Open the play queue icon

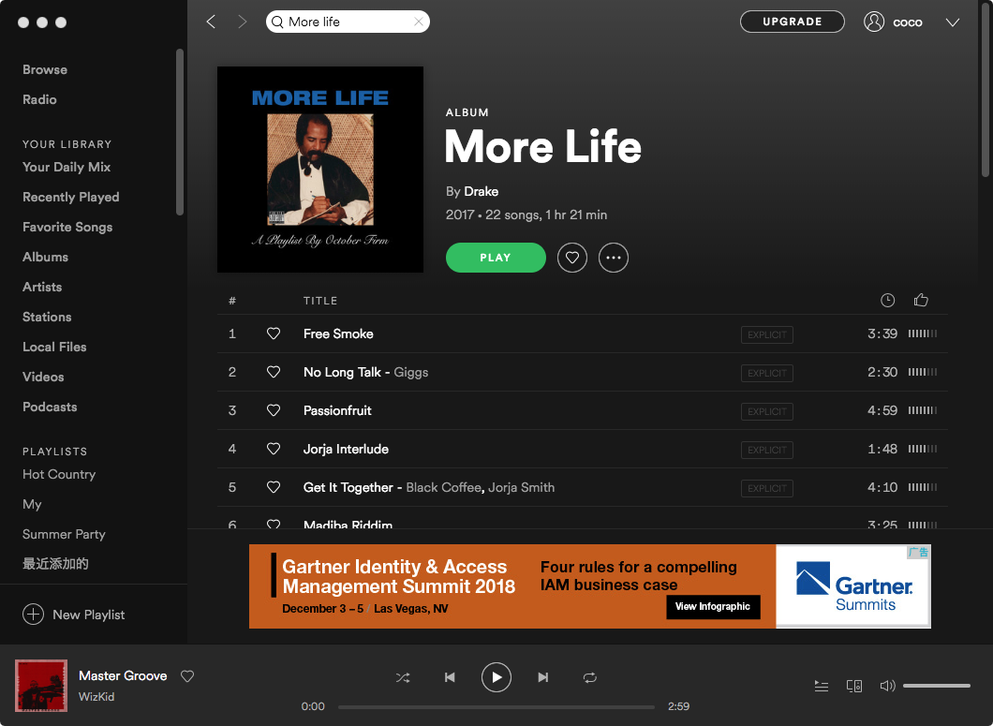click(822, 686)
